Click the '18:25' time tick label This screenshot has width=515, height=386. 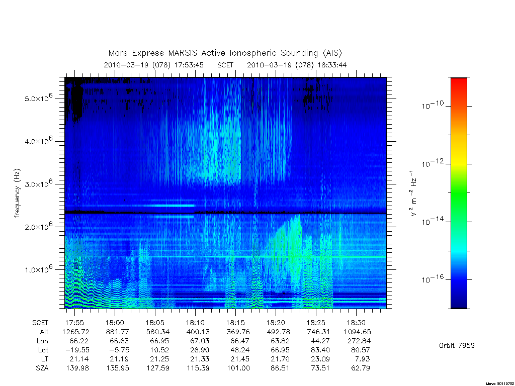pos(316,323)
